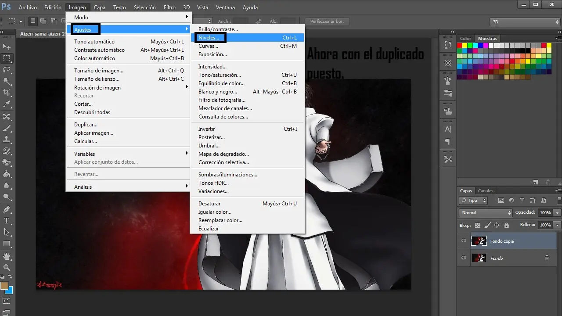
Task: Open the Filtro menu
Action: click(169, 7)
